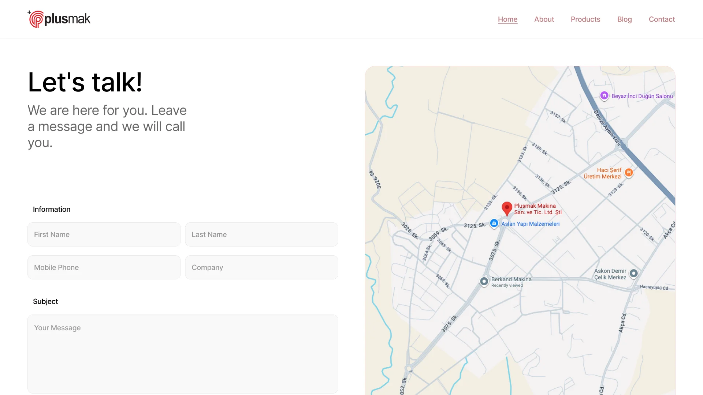Click the Askon Demir Çelik Merkez label
Screen dimensions: 703x395
tap(610, 274)
